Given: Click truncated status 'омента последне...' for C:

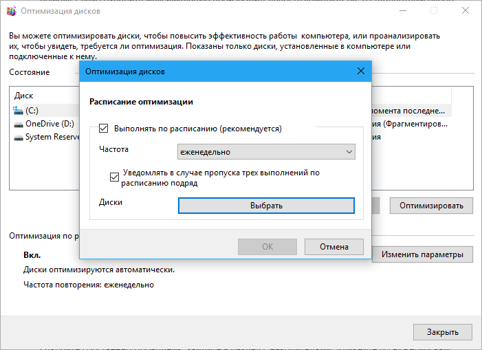Looking at the screenshot, I should pyautogui.click(x=408, y=111).
